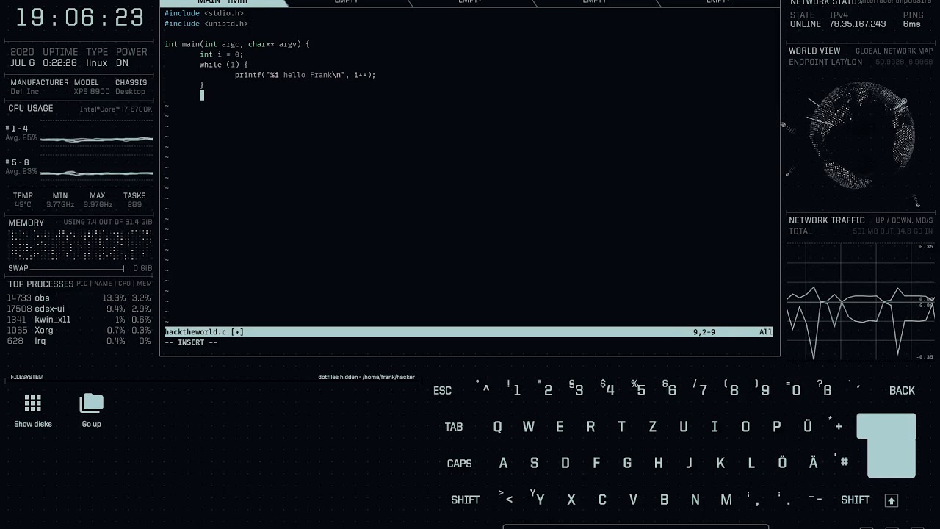Viewport: 940px width, 529px height.
Task: Tap the J key on the keyboard
Action: coord(689,464)
